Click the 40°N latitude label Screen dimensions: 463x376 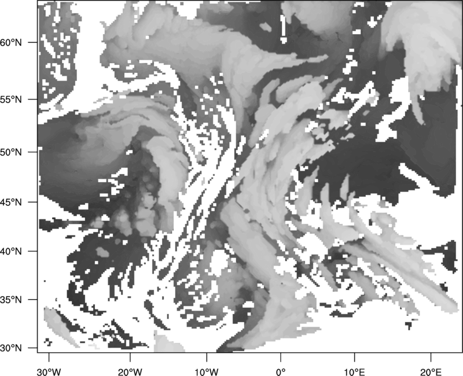pos(11,252)
